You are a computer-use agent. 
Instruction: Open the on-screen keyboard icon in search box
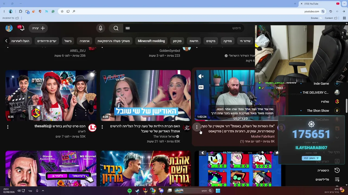pos(128,28)
